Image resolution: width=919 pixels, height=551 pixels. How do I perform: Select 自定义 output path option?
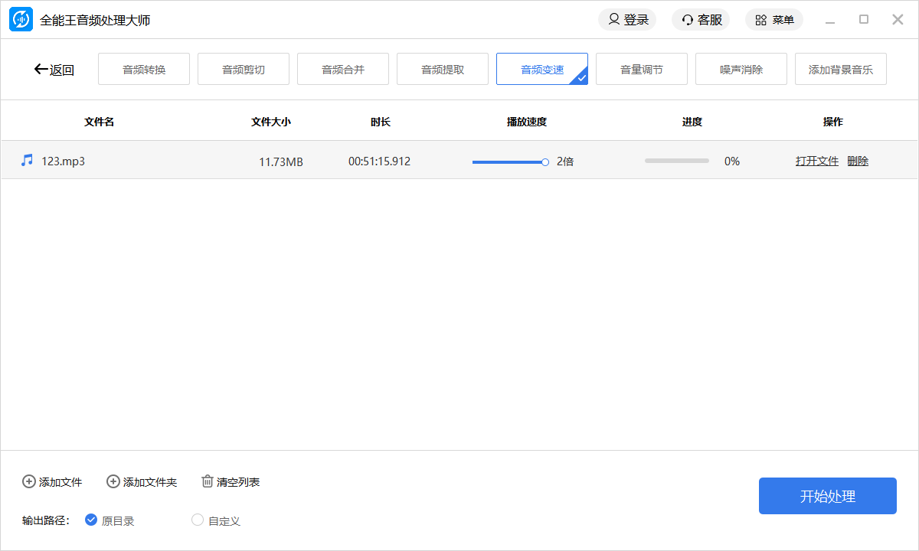(198, 520)
